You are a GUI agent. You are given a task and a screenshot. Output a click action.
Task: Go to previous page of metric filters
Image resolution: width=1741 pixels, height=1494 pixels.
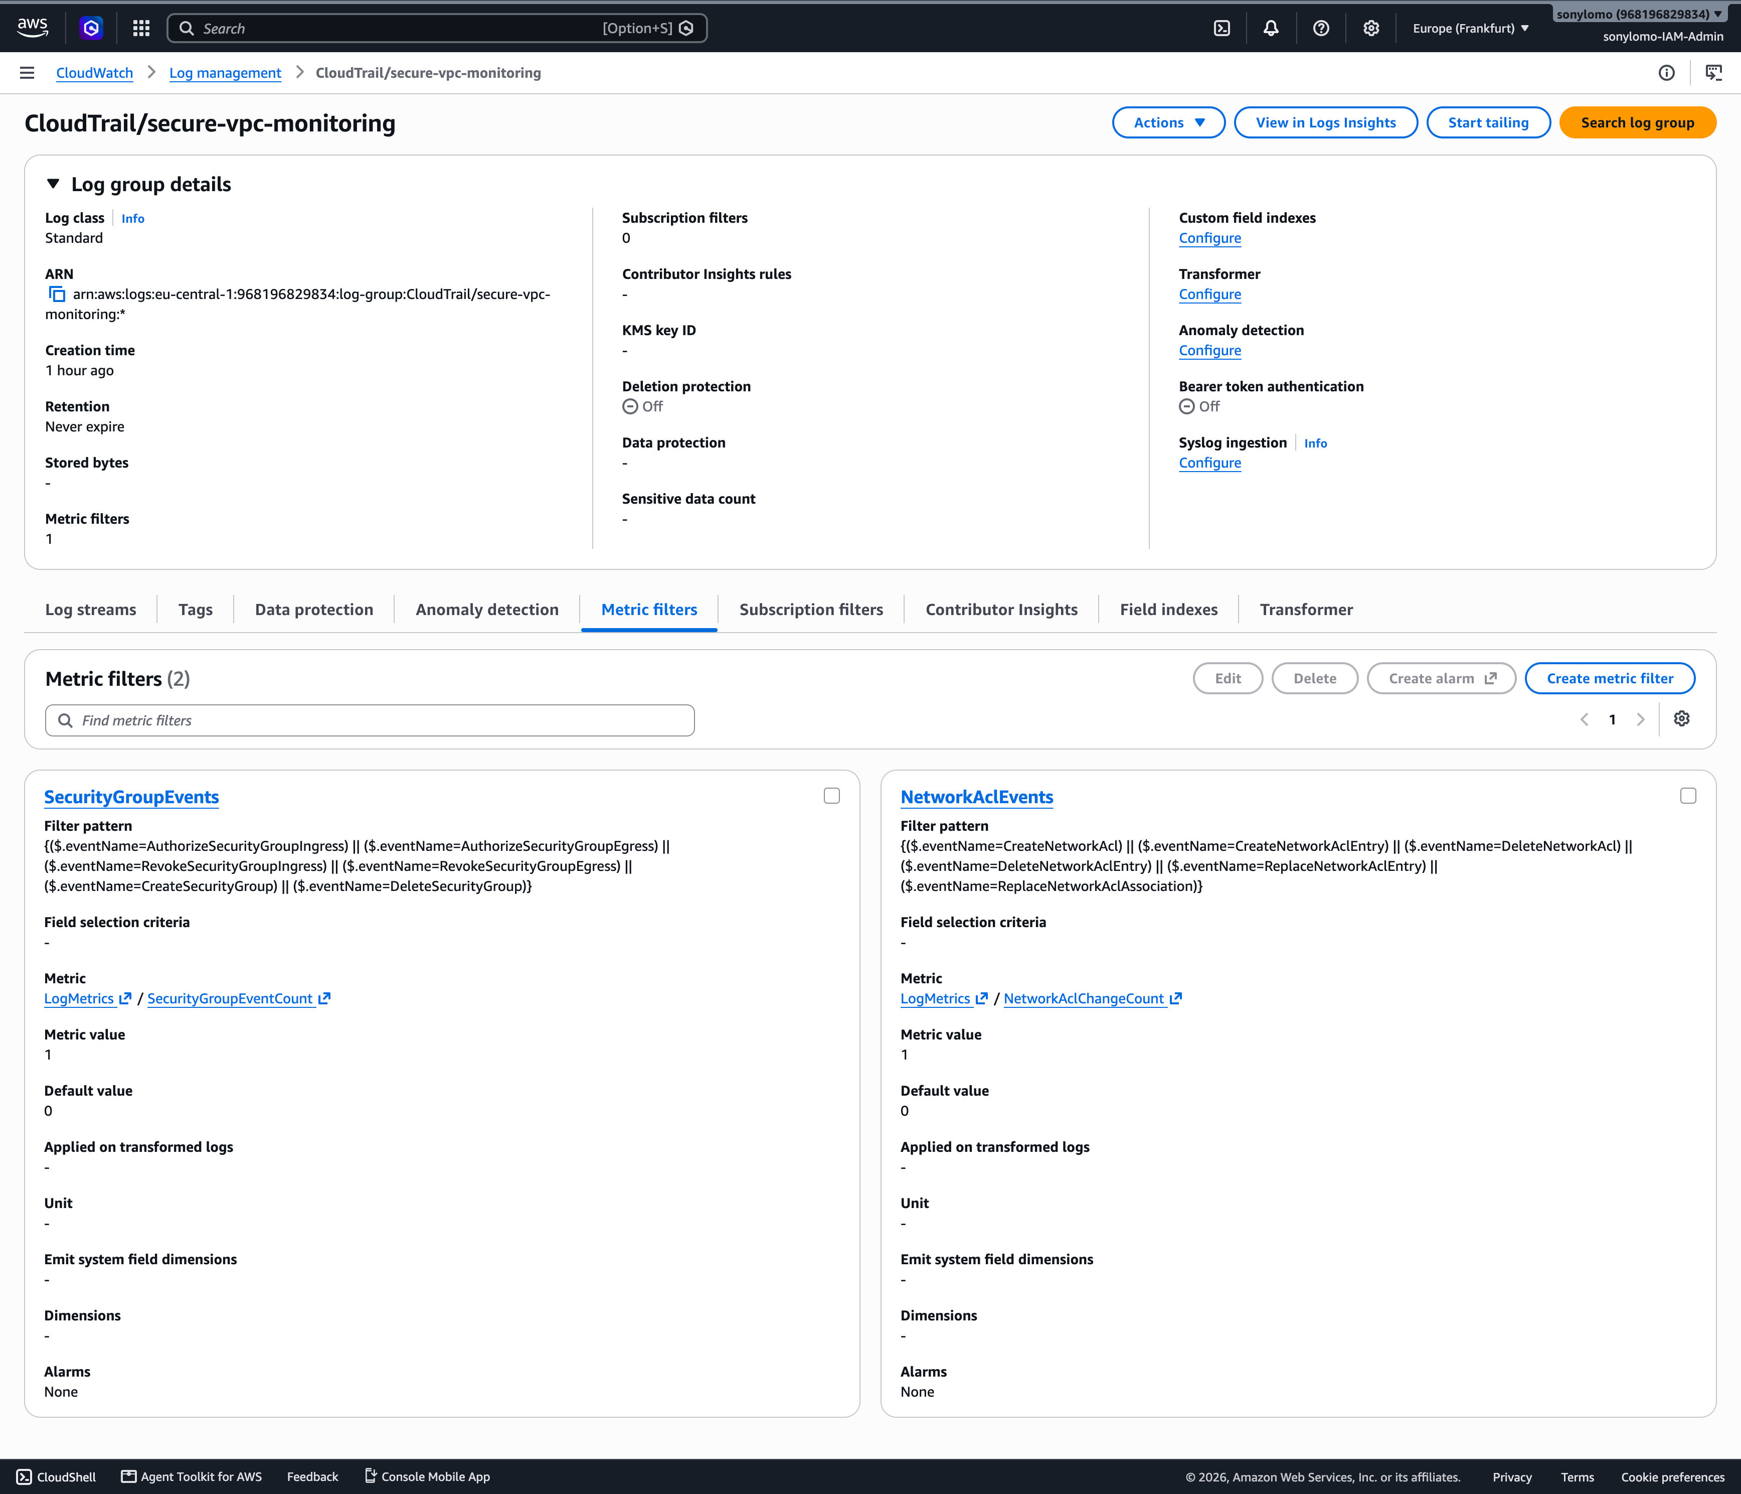[1585, 720]
